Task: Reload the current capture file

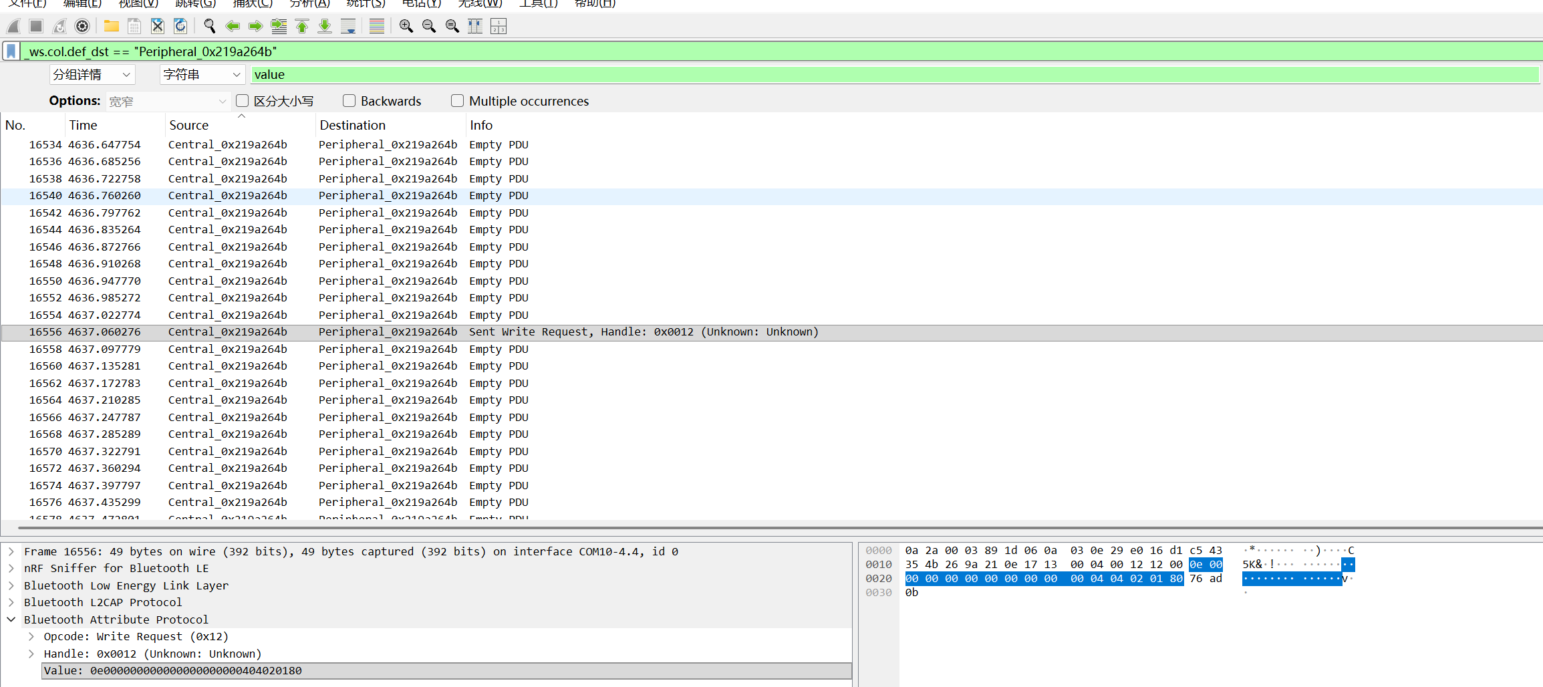Action: [180, 26]
